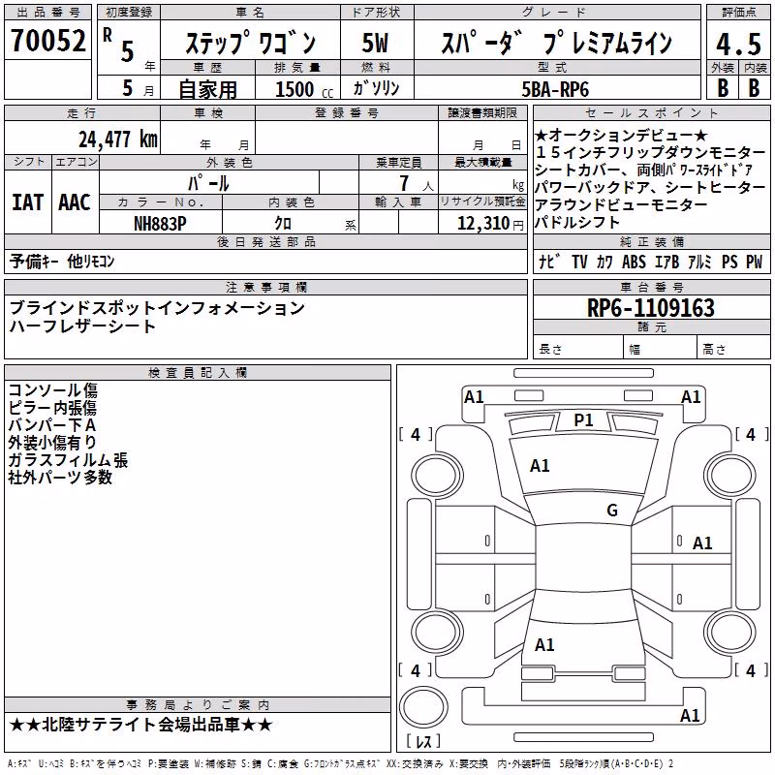Select the シートカバー sales point line
Viewport: 775px width, 775px height.
point(644,170)
